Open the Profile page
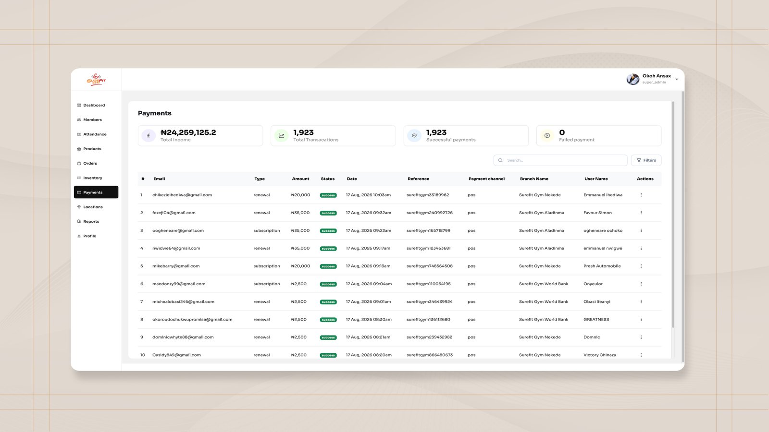 (96, 236)
